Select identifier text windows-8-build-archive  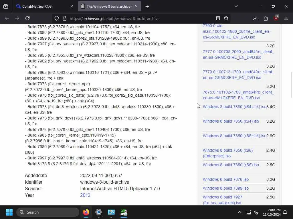[105, 182]
